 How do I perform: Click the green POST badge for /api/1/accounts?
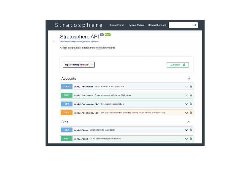(x=67, y=95)
